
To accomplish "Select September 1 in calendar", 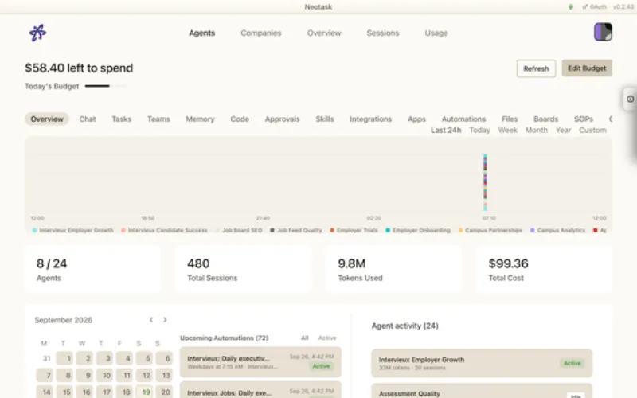I will coord(65,358).
